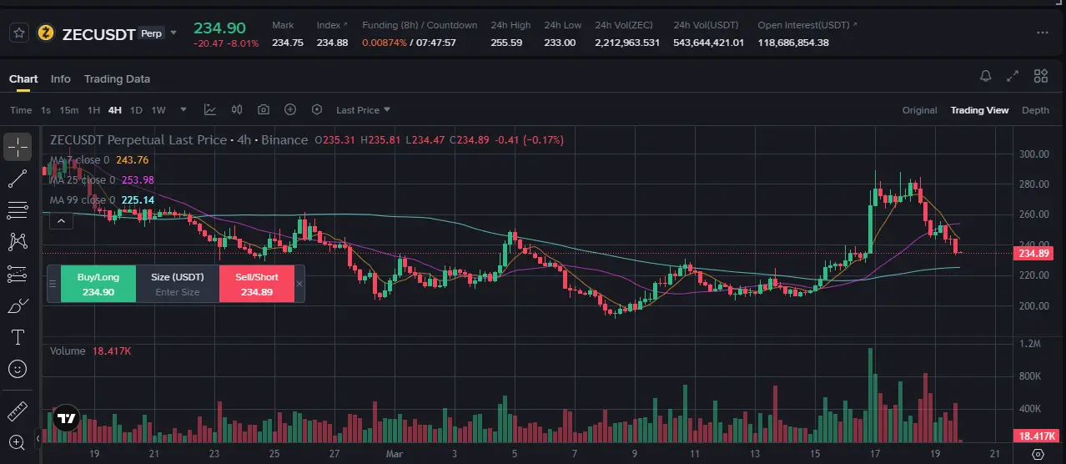The width and height of the screenshot is (1066, 464).
Task: Switch to the Trading View chart
Action: (979, 110)
